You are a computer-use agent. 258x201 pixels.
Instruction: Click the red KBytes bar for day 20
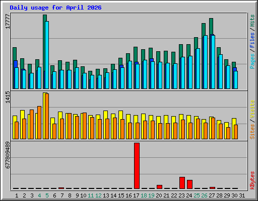tap(159, 187)
